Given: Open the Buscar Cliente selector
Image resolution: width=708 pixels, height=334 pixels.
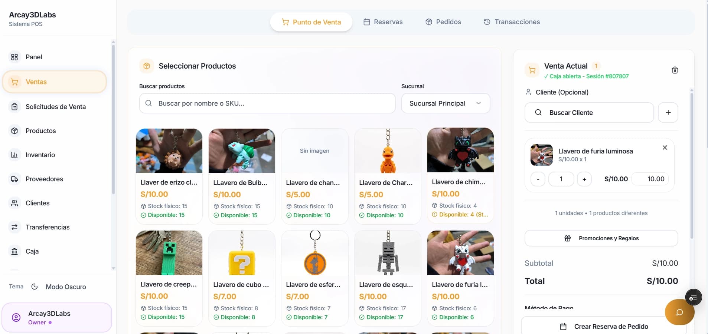Looking at the screenshot, I should 589,112.
